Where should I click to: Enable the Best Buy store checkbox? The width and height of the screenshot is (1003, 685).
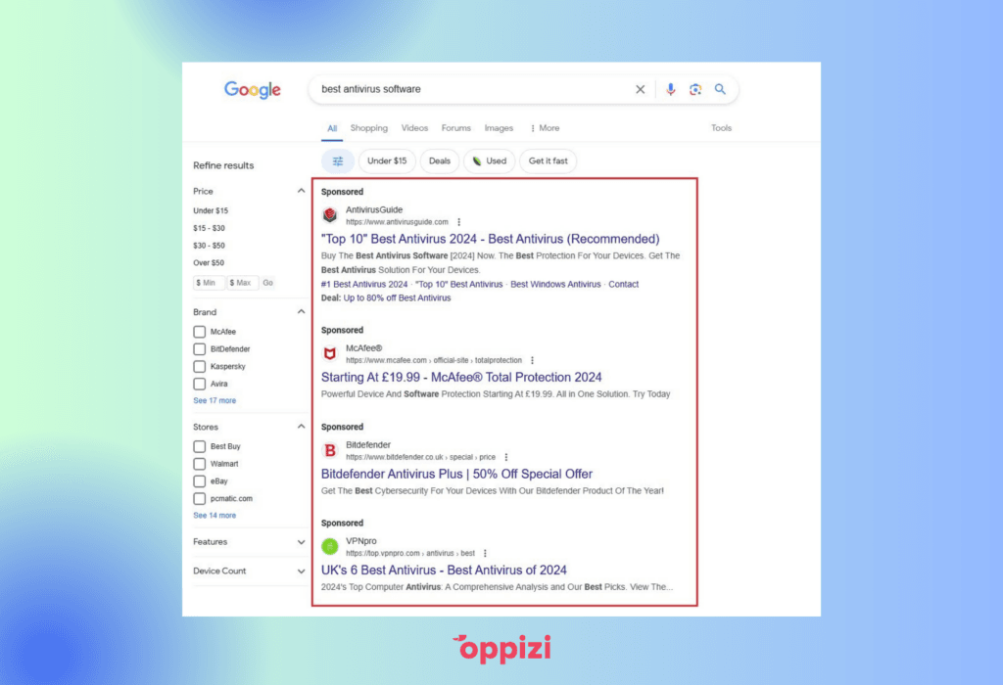200,446
